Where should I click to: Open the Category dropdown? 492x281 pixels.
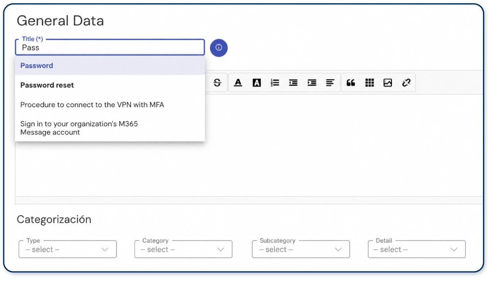click(183, 249)
